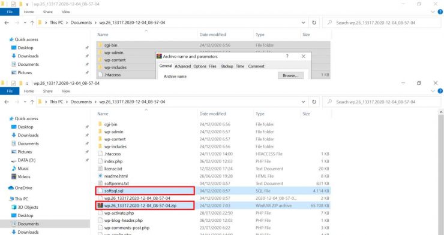
Task: Open File menu in window listing softsql.sql
Action: [10, 91]
